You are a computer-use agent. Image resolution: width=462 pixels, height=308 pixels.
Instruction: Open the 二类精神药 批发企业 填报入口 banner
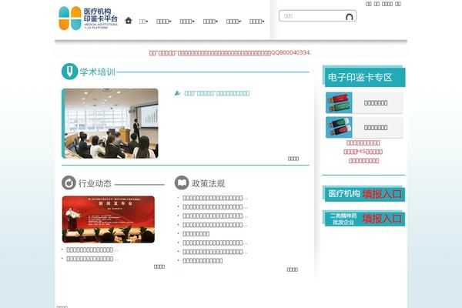(x=364, y=219)
